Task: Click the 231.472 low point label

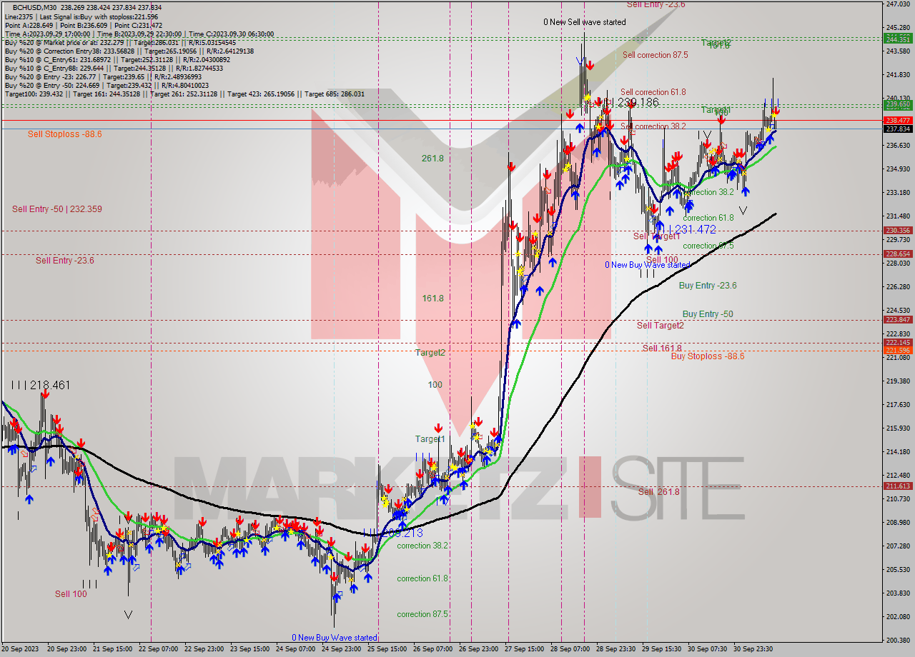Action: [x=695, y=229]
